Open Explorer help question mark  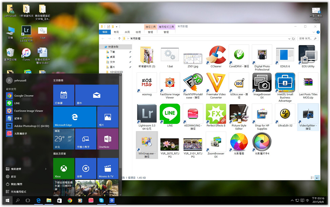[x=318, y=32]
